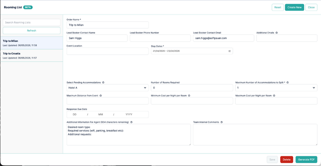Open Maximum Accommodations to Split dropdown
This screenshot has height=166, width=321.
pyautogui.click(x=276, y=88)
